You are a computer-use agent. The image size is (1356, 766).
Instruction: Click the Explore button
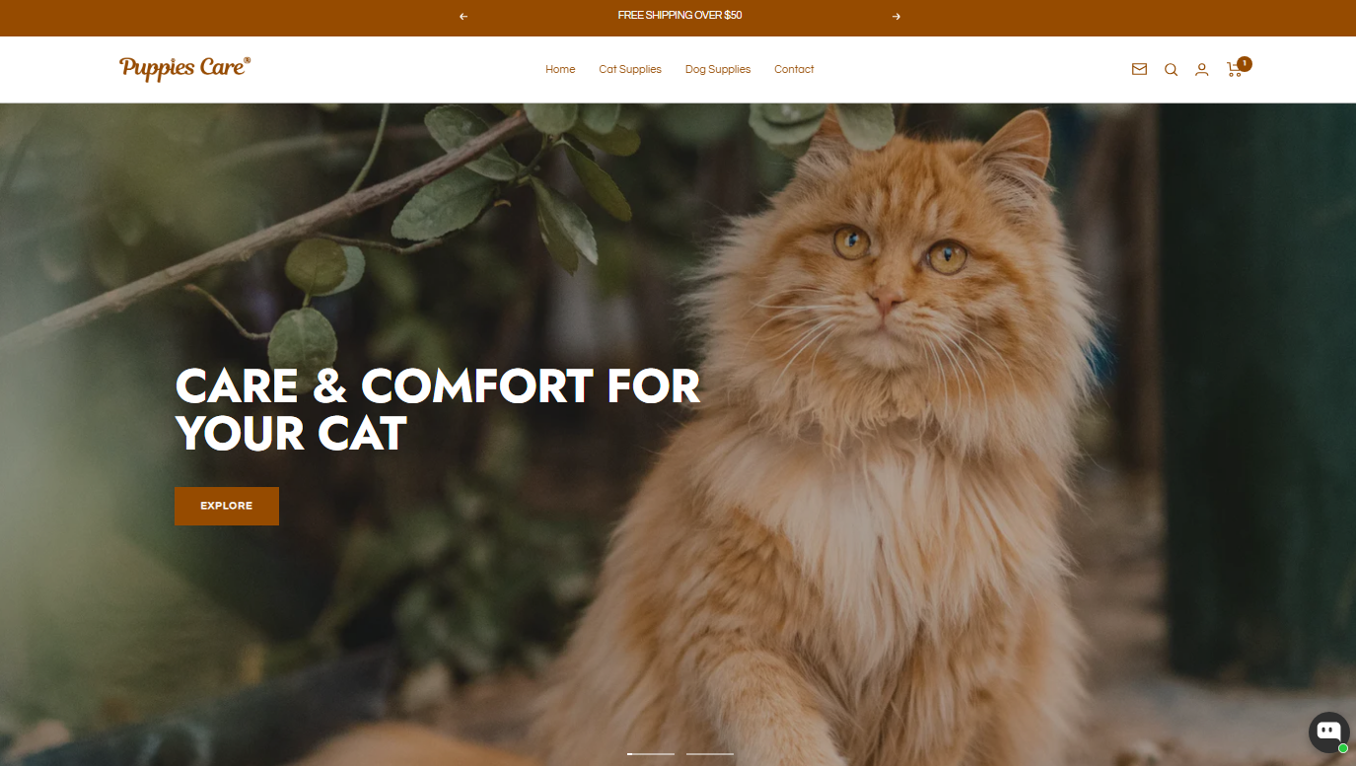click(x=227, y=506)
